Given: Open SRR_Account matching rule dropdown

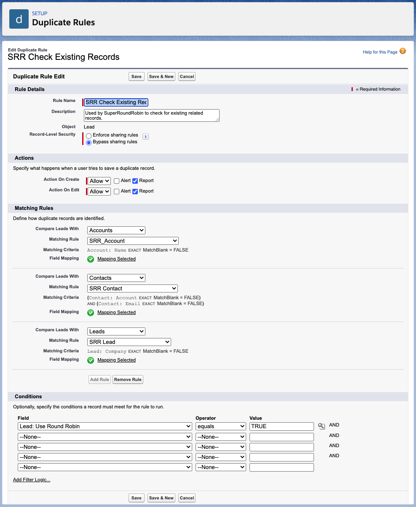Looking at the screenshot, I should tap(133, 241).
